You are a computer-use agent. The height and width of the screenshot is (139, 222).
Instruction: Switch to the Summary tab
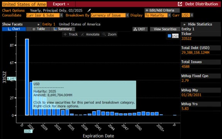[x=63, y=29]
